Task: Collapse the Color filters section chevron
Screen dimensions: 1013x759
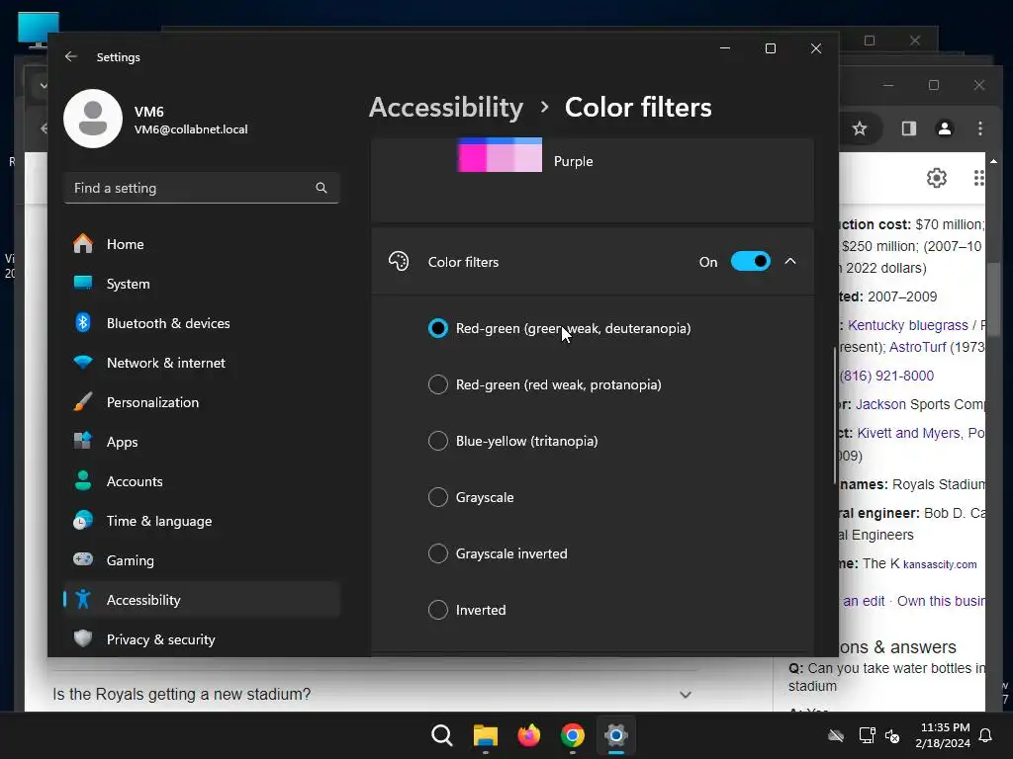Action: click(x=790, y=261)
